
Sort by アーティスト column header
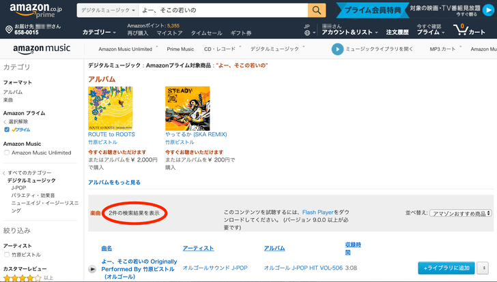pos(198,249)
